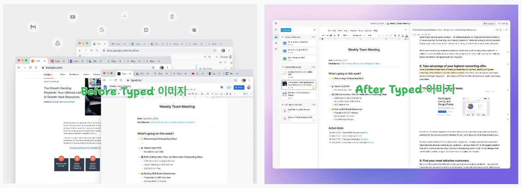Expand the Newsletters menu on the HubSpot page

[x=74, y=74]
